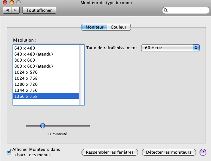Select 800 x 600 (étendu) resolution

click(46, 66)
